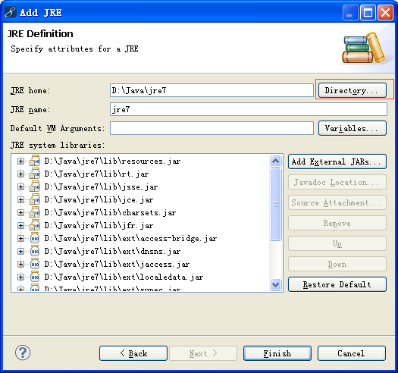
Task: Click the Variables button
Action: coord(353,128)
